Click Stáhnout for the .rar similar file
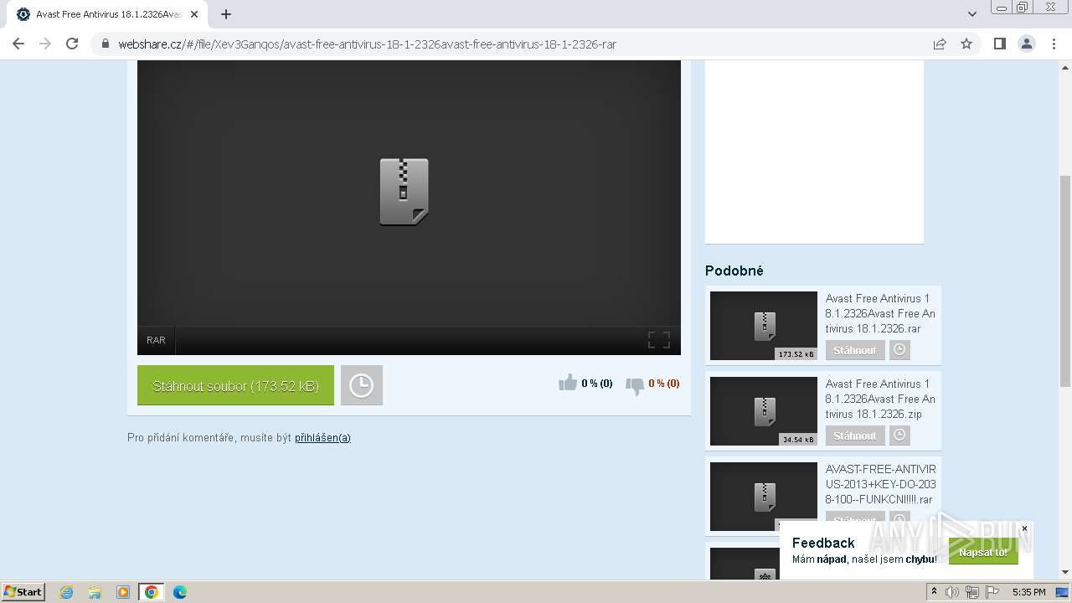The width and height of the screenshot is (1072, 603). pyautogui.click(x=855, y=350)
